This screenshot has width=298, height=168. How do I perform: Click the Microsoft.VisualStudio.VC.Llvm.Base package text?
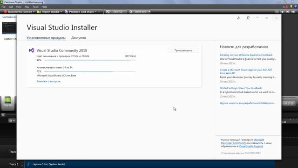pos(56,76)
